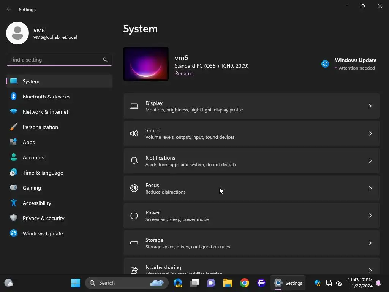
Task: Click the text 'Reduce distractions'
Action: 166,192
